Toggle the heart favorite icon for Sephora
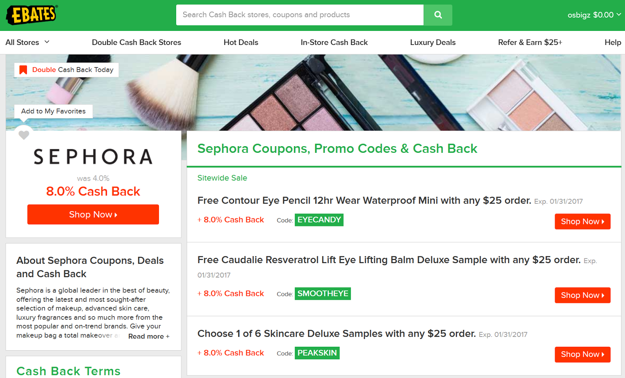This screenshot has height=378, width=625. pos(24,135)
